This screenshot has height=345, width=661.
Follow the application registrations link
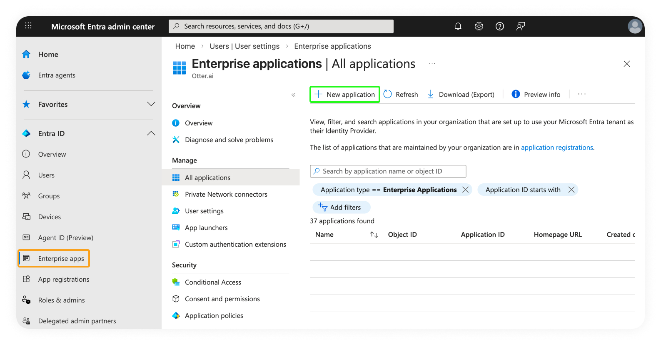556,147
